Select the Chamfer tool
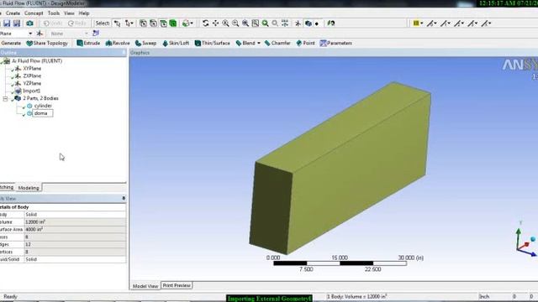 click(277, 43)
